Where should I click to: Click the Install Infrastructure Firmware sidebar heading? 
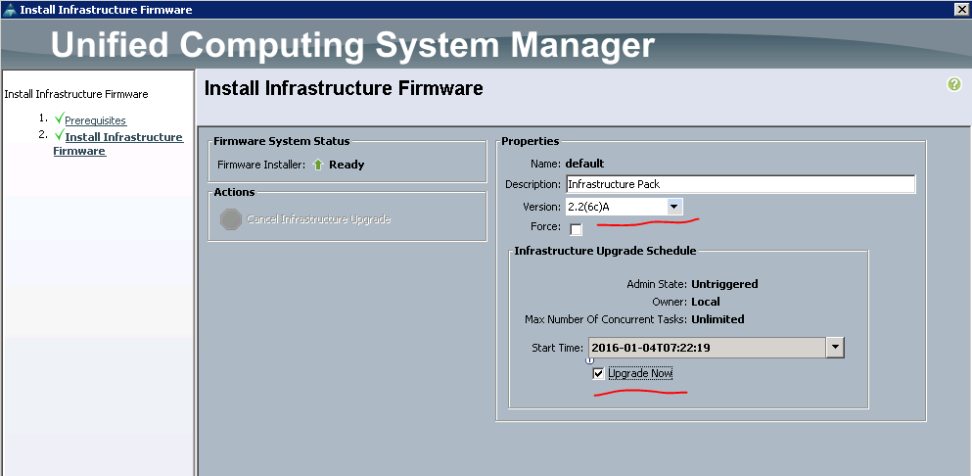76,94
